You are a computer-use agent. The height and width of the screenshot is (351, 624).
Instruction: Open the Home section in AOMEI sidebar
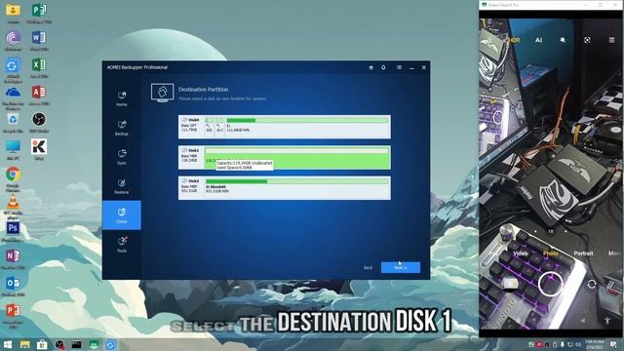tap(122, 98)
